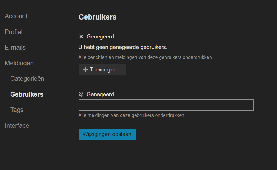This screenshot has width=277, height=170.
Task: Switch to the Interface settings section
Action: point(17,125)
